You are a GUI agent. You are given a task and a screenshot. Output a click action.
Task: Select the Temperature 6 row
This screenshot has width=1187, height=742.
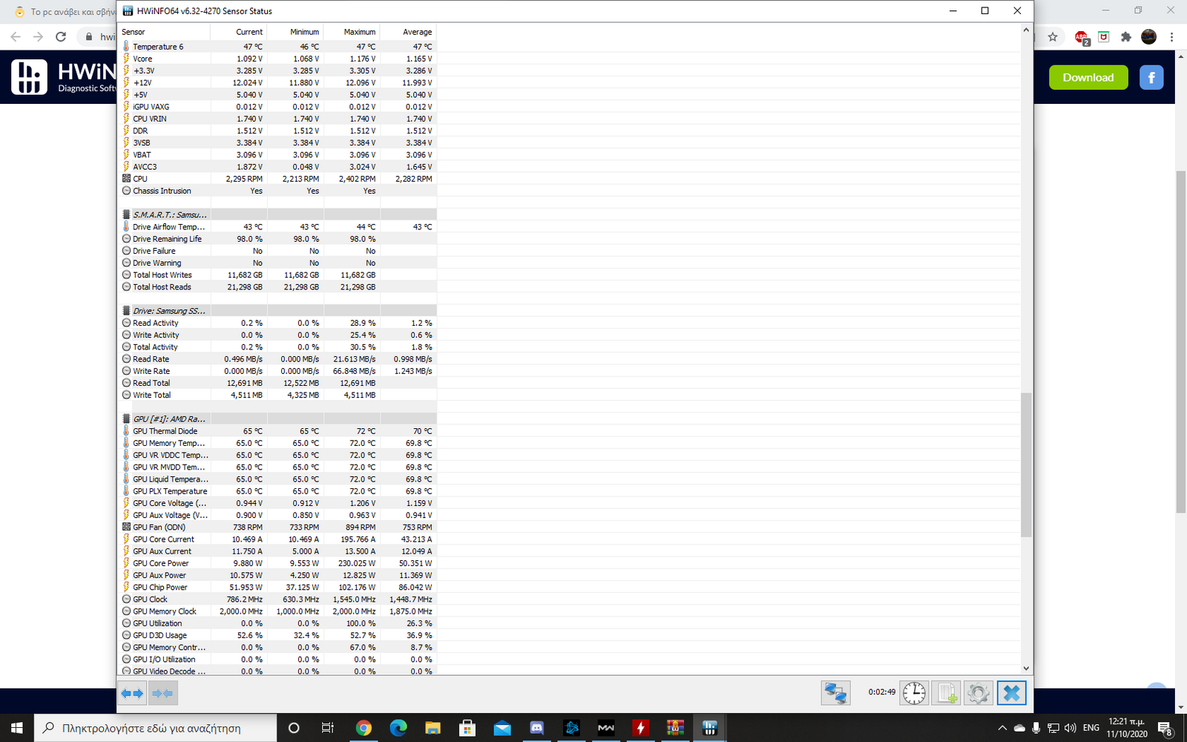(277, 47)
